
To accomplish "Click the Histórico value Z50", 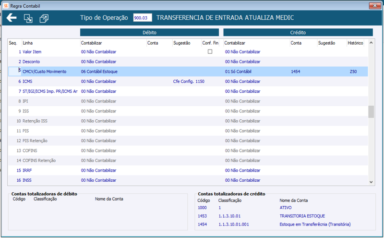I will point(353,71).
